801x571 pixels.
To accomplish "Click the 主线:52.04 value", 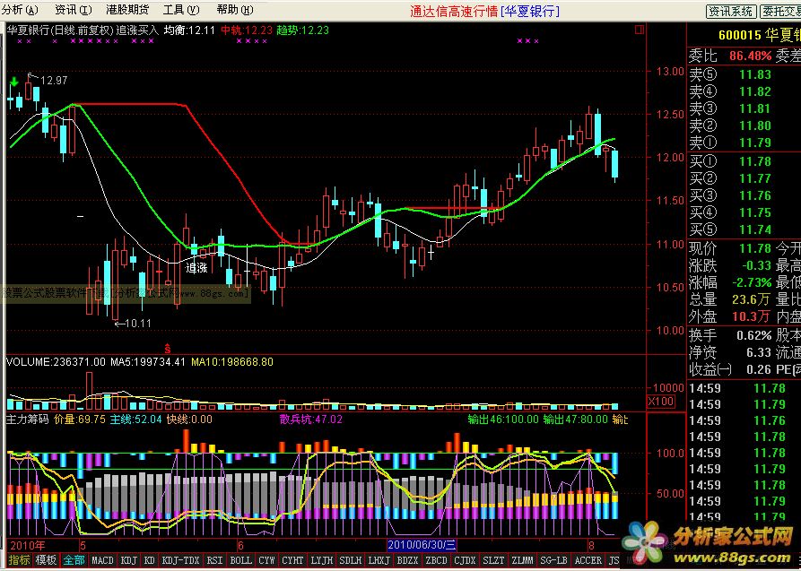I will point(135,420).
